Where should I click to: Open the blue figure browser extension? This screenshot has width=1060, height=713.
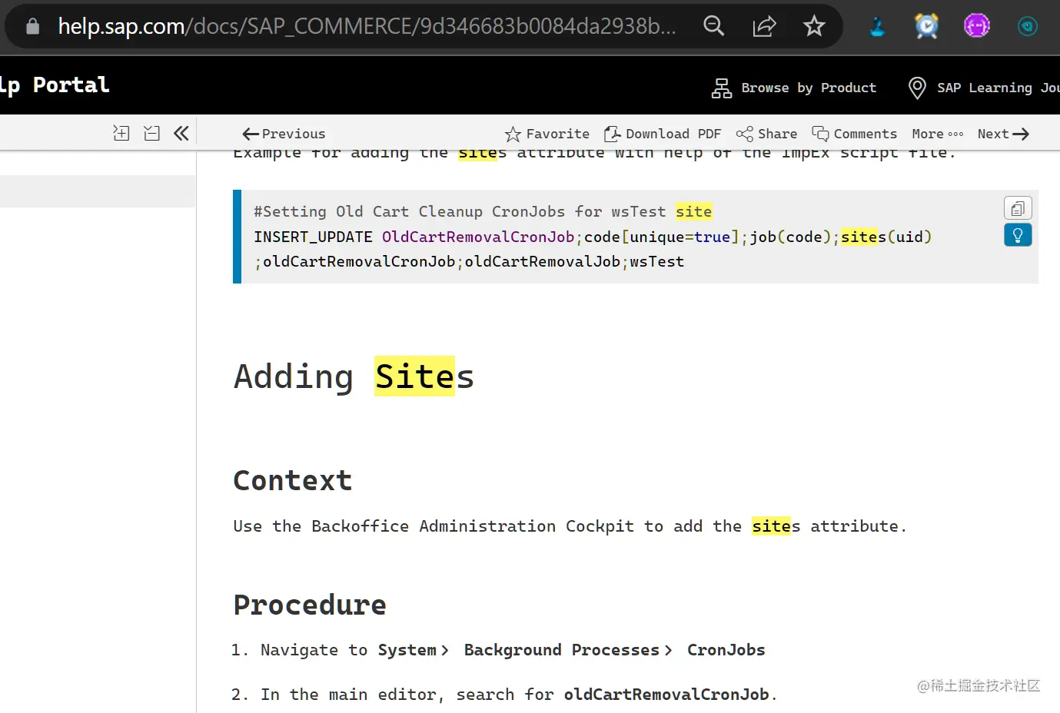coord(877,26)
